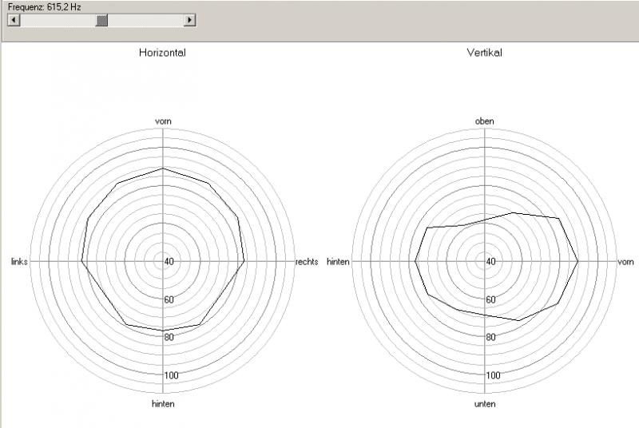Click the frequency slider thumb
The image size is (639, 428).
[101, 20]
